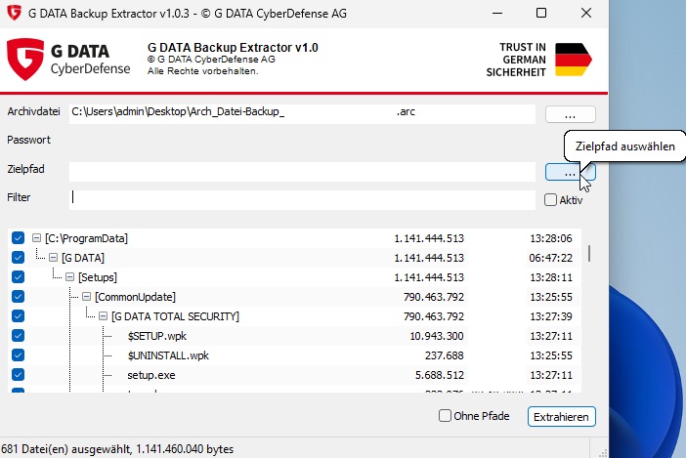Click the time value 06:47:22
The height and width of the screenshot is (458, 686).
550,258
